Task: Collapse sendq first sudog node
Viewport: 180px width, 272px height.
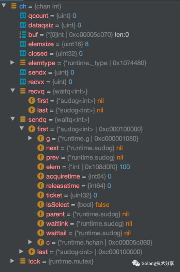Action: tap(22, 129)
